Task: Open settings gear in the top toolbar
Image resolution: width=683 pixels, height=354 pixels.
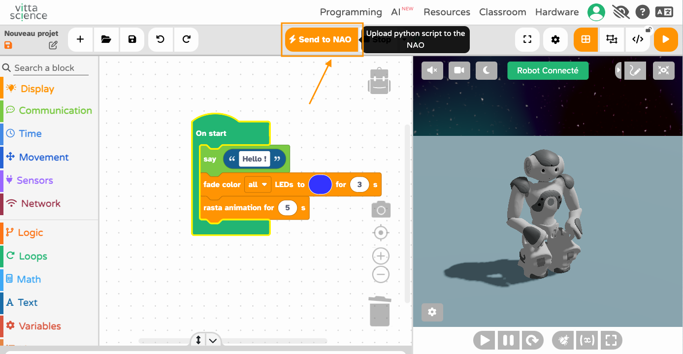Action: (x=555, y=39)
